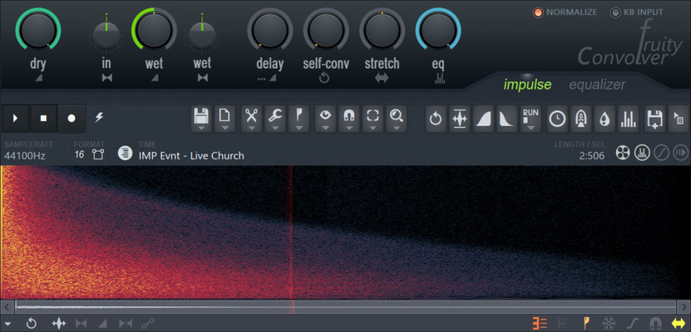691x332 pixels.
Task: Switch to the equalizer tab
Action: point(597,85)
